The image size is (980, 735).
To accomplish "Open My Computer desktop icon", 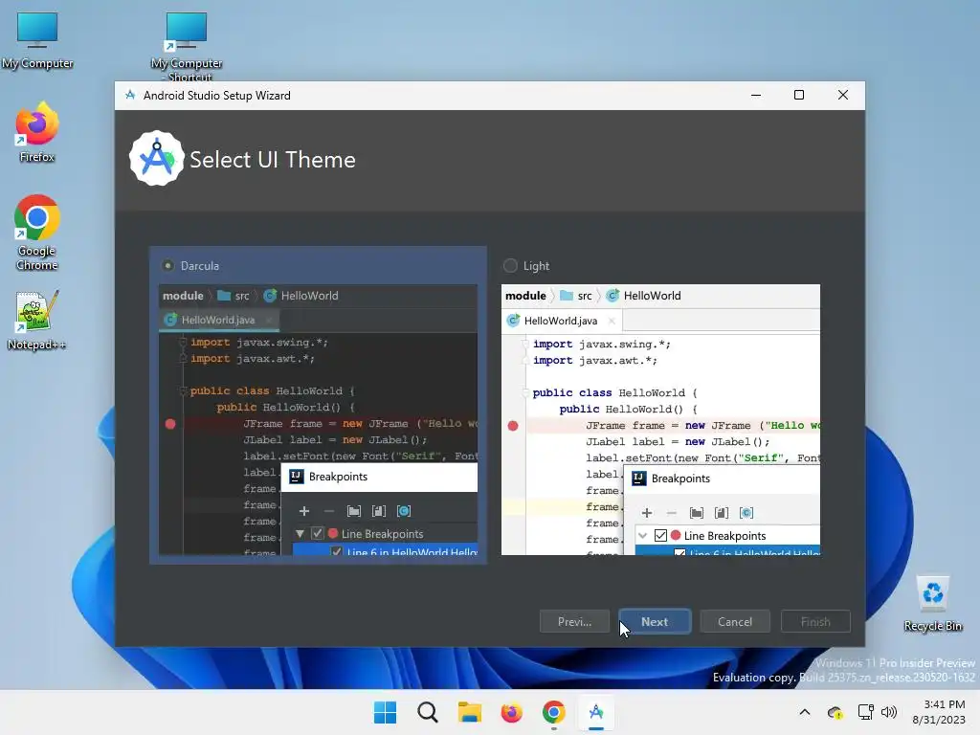I will pos(37,40).
